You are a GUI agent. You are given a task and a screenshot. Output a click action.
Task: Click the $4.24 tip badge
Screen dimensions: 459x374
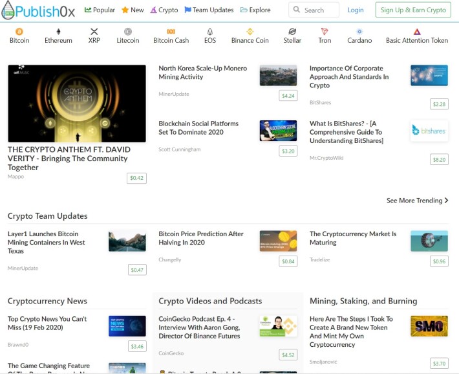[x=288, y=96]
